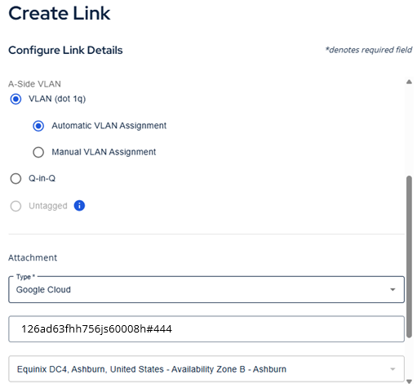Click the caret arrow in Equinix location field
The image size is (417, 384).
(393, 369)
